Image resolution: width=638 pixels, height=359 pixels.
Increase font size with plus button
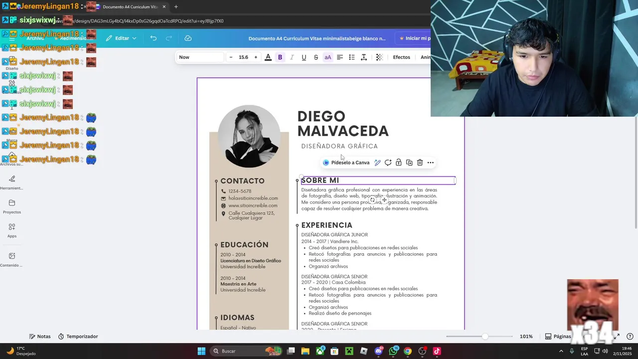tap(256, 57)
